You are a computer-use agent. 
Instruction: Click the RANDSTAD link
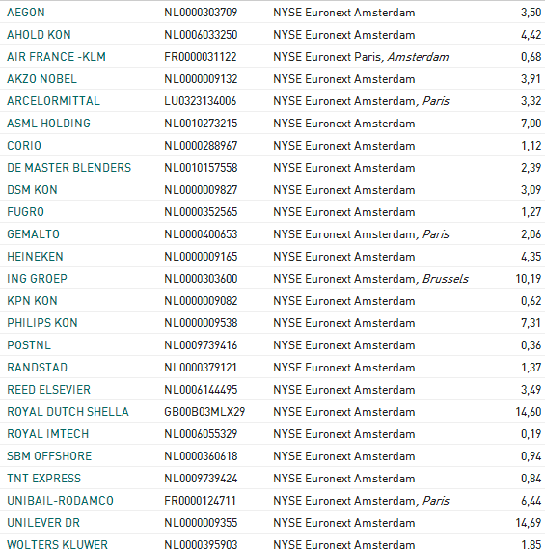[x=37, y=368]
